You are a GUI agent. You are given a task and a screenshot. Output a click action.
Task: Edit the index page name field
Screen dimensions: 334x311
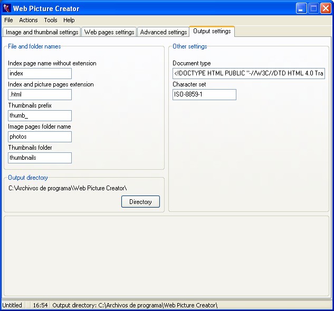coord(40,73)
